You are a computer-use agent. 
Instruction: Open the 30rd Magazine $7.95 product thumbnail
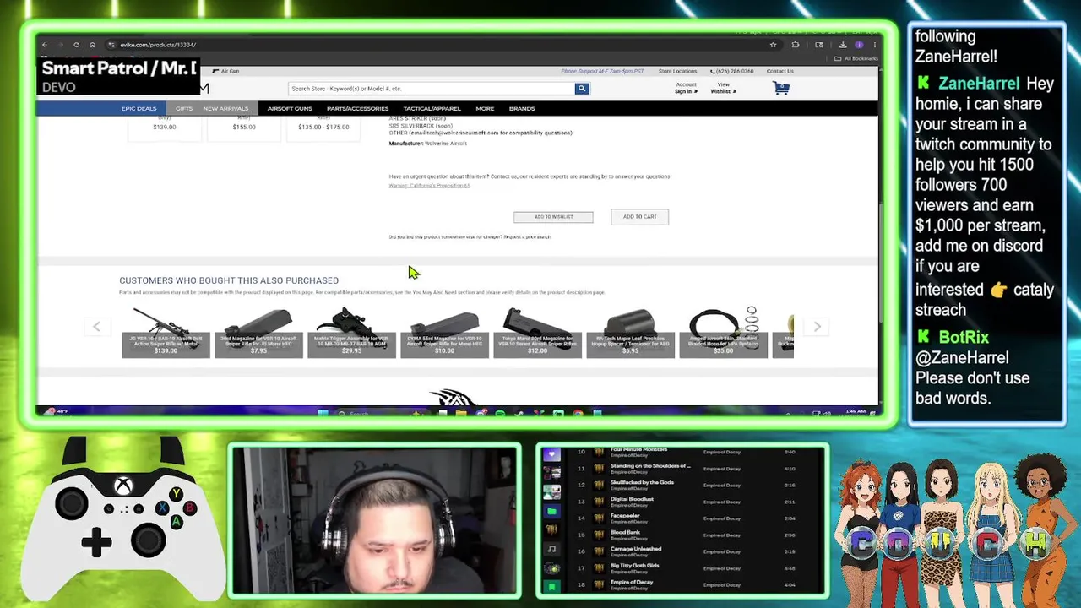tap(258, 333)
